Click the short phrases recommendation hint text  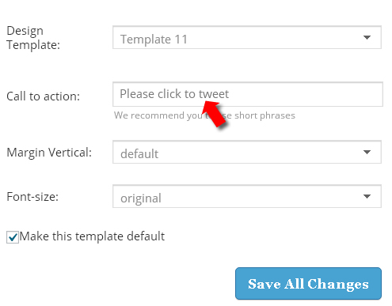tap(204, 115)
